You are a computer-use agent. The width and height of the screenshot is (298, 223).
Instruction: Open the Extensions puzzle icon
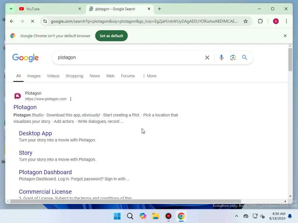tap(260, 21)
